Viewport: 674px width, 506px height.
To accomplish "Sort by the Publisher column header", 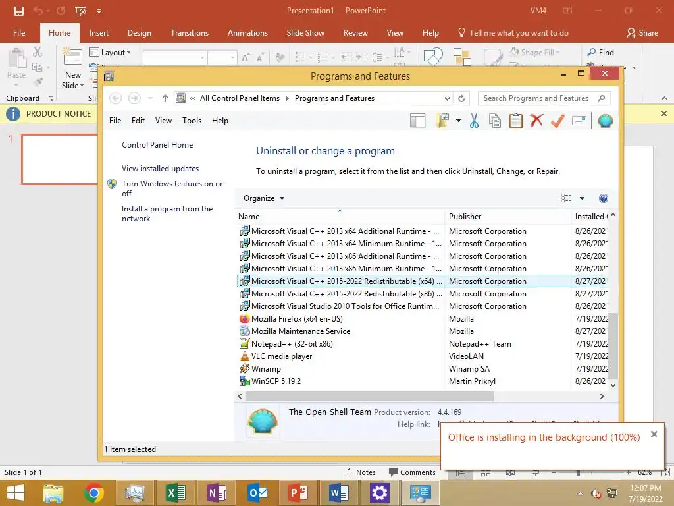I will (507, 217).
